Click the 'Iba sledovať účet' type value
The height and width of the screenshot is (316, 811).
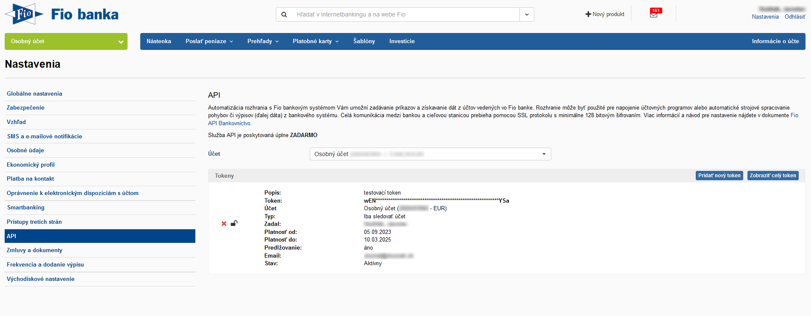(x=385, y=217)
